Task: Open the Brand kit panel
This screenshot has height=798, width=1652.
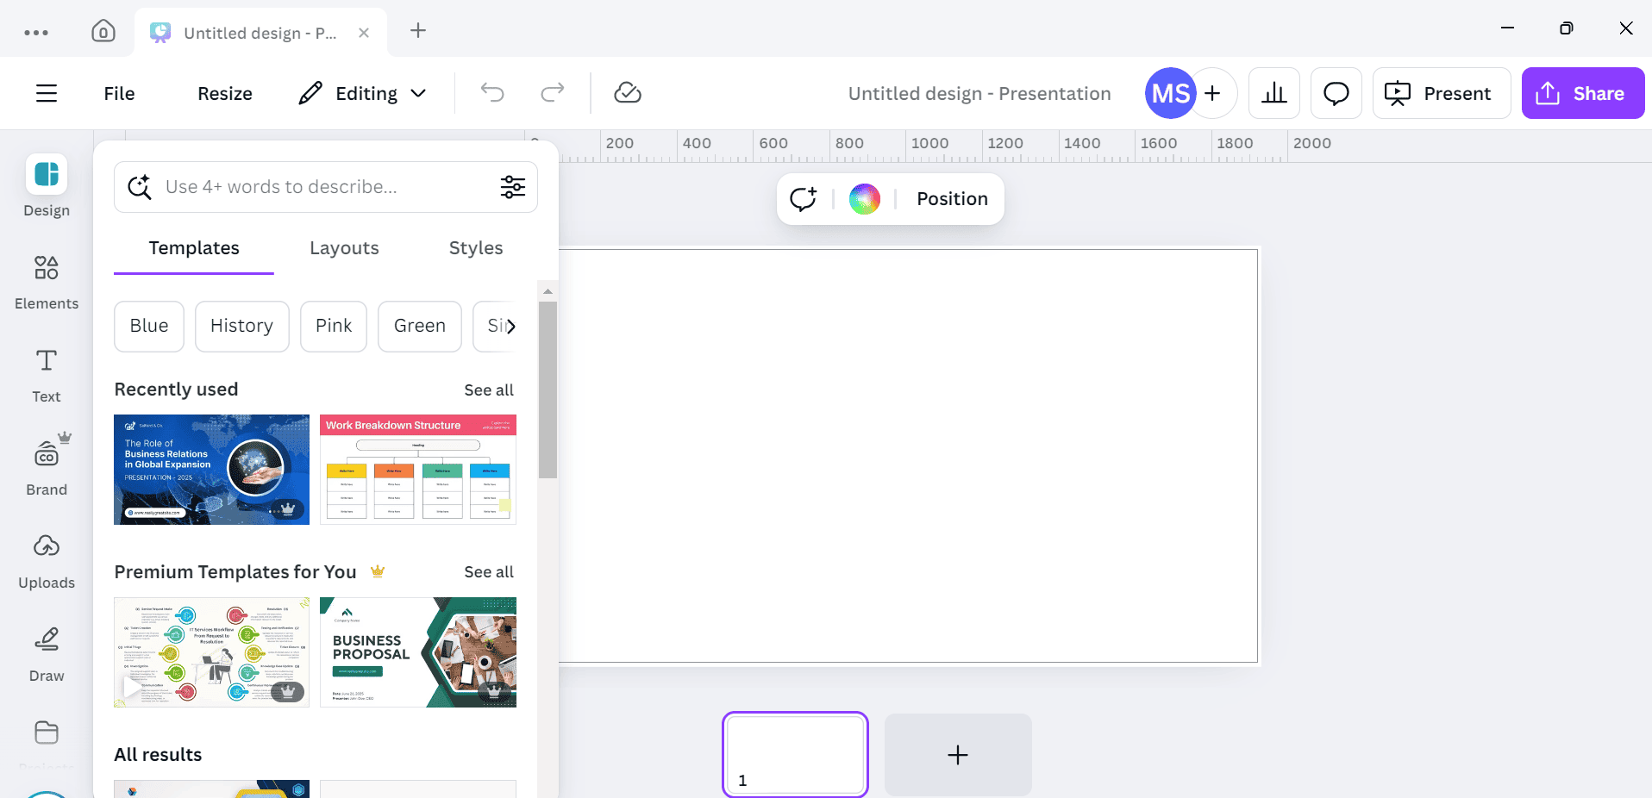Action: pos(47,467)
